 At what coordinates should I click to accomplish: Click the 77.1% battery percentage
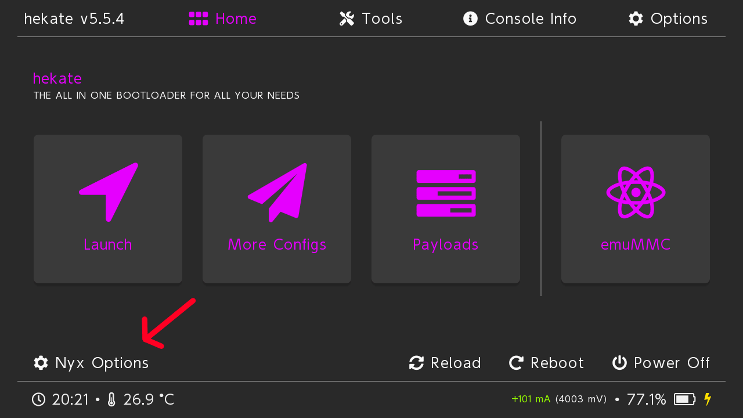tap(646, 399)
